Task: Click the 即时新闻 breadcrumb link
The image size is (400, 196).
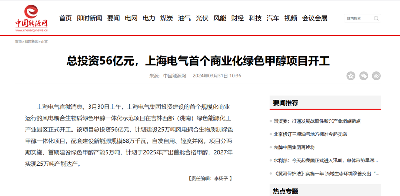Action: pos(31,41)
